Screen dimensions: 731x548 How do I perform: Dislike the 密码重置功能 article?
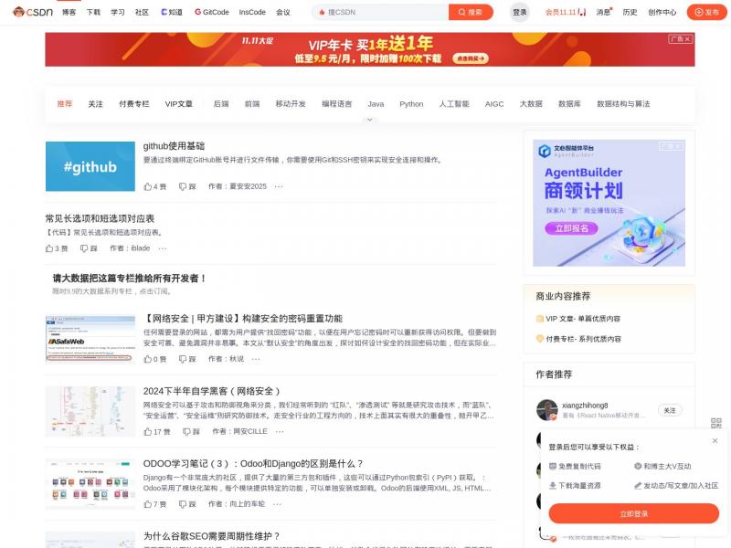tap(187, 359)
